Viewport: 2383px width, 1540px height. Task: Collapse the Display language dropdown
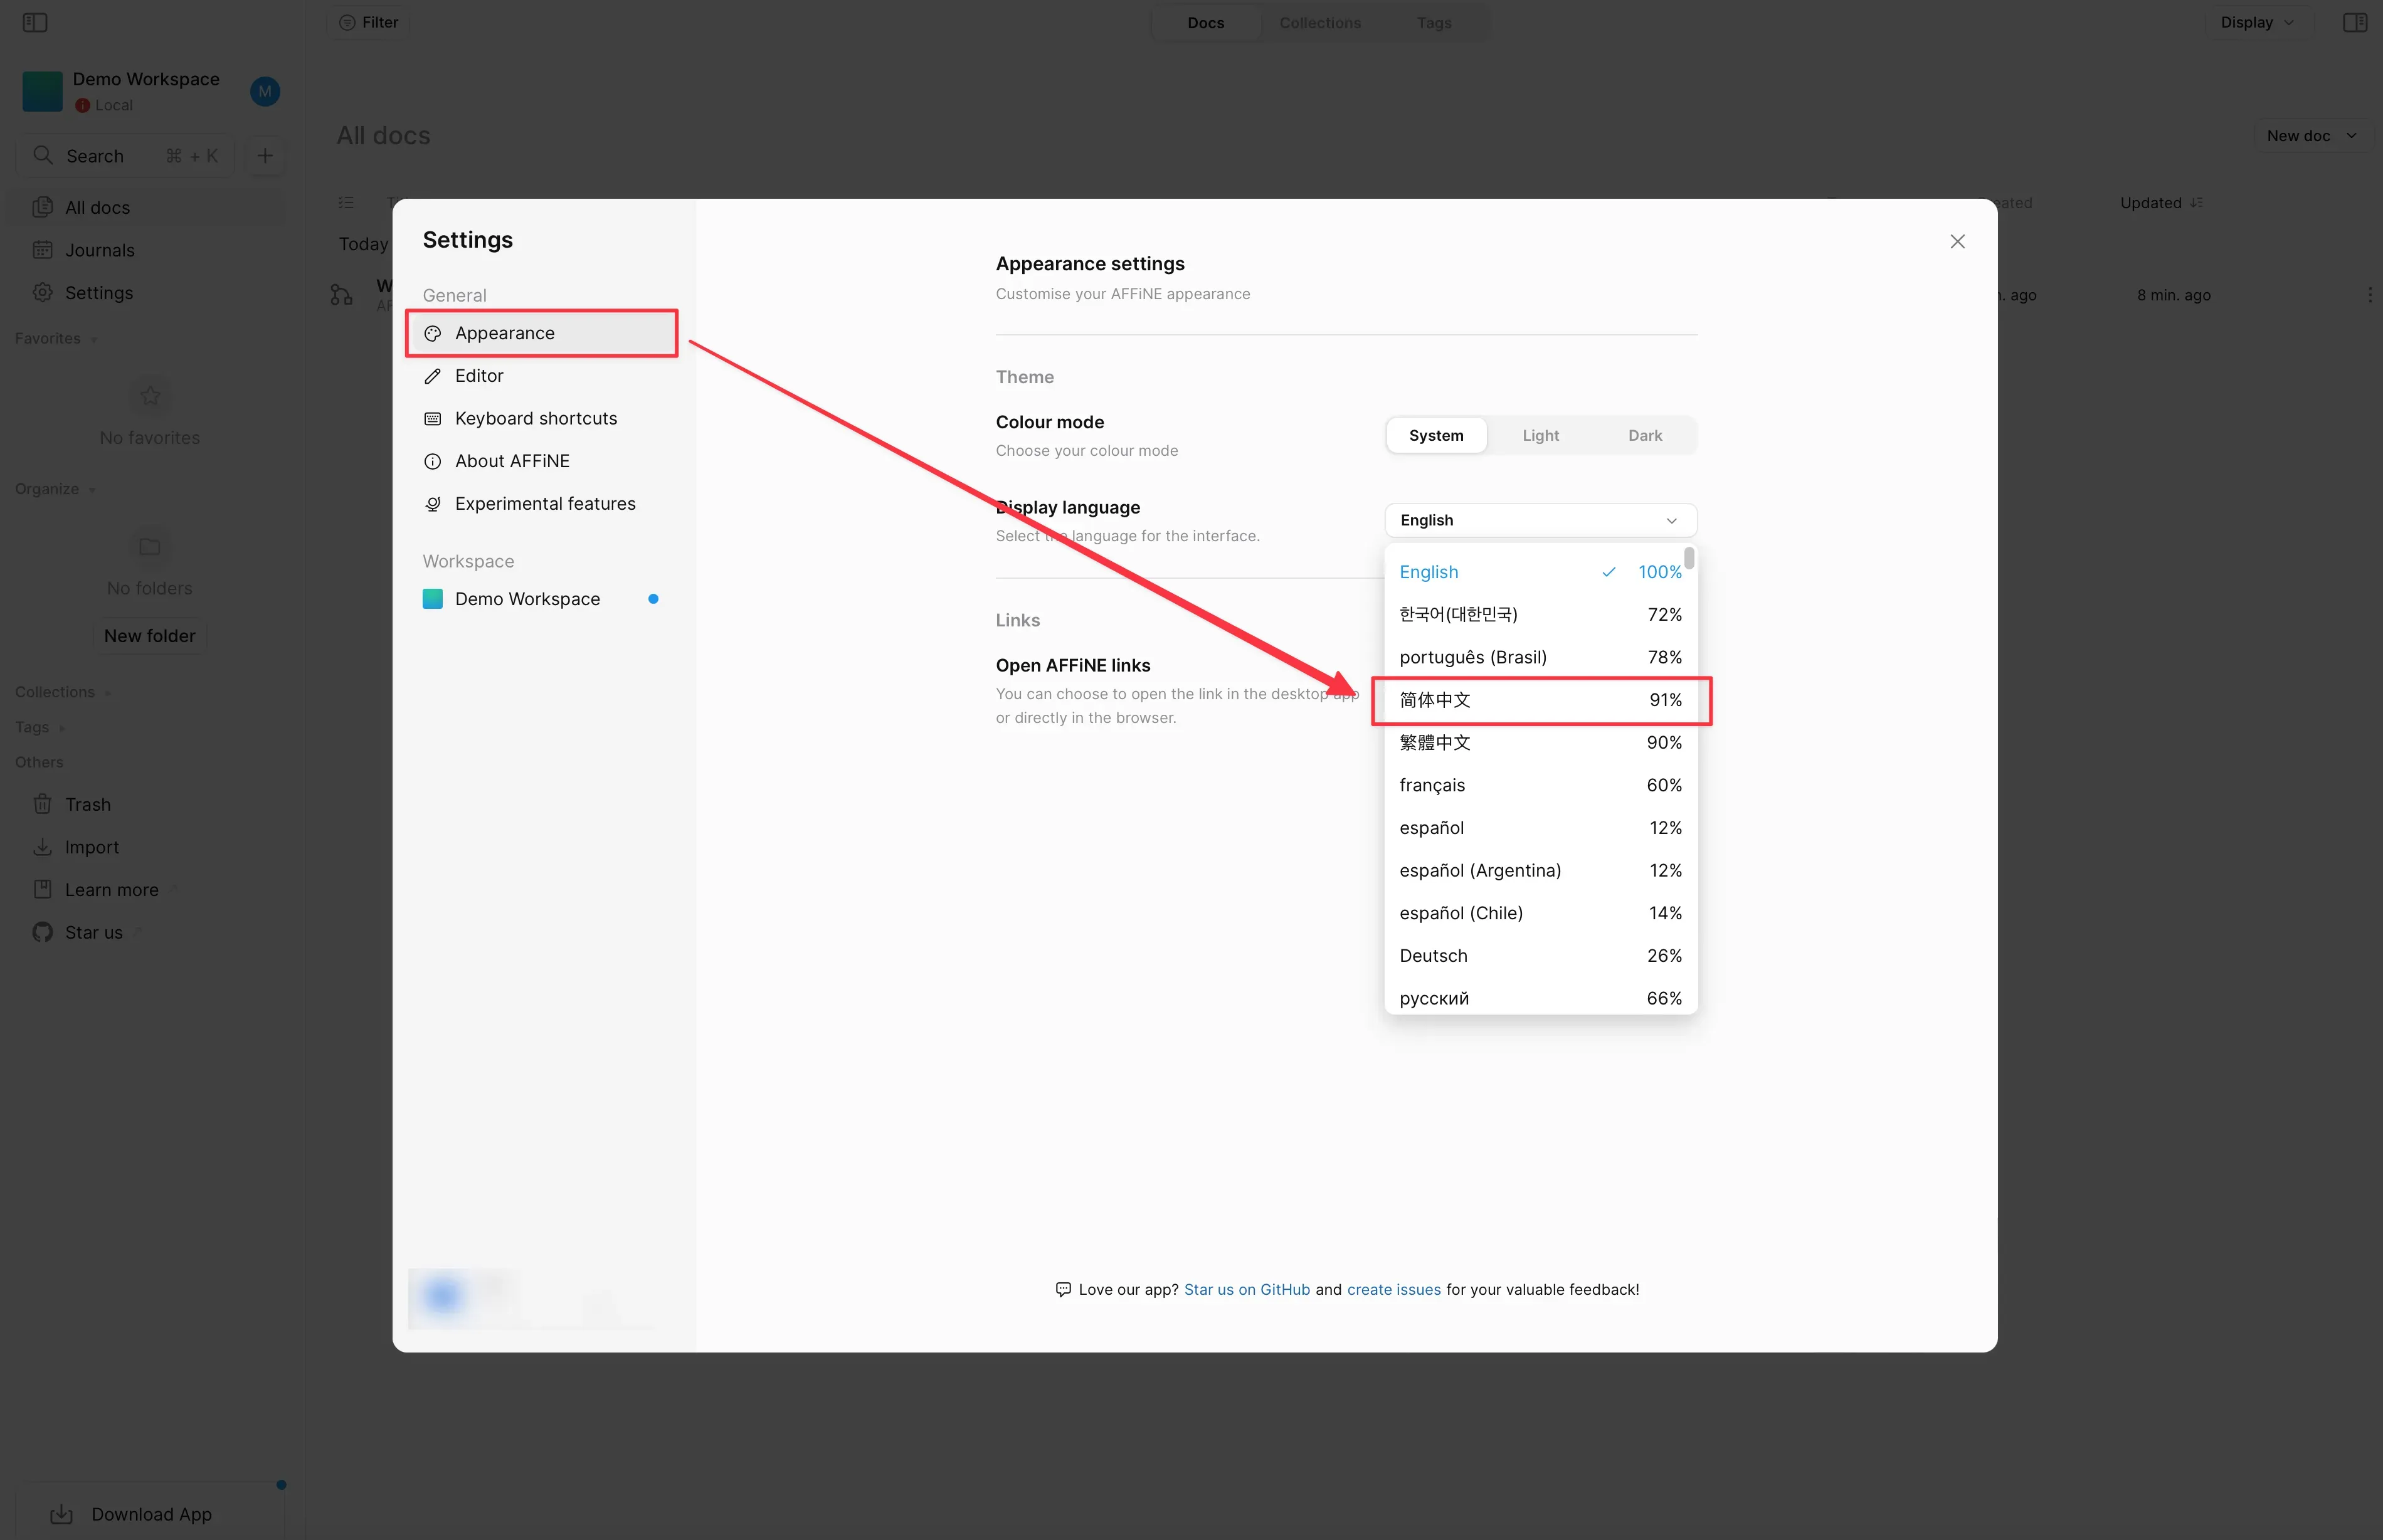tap(1540, 521)
